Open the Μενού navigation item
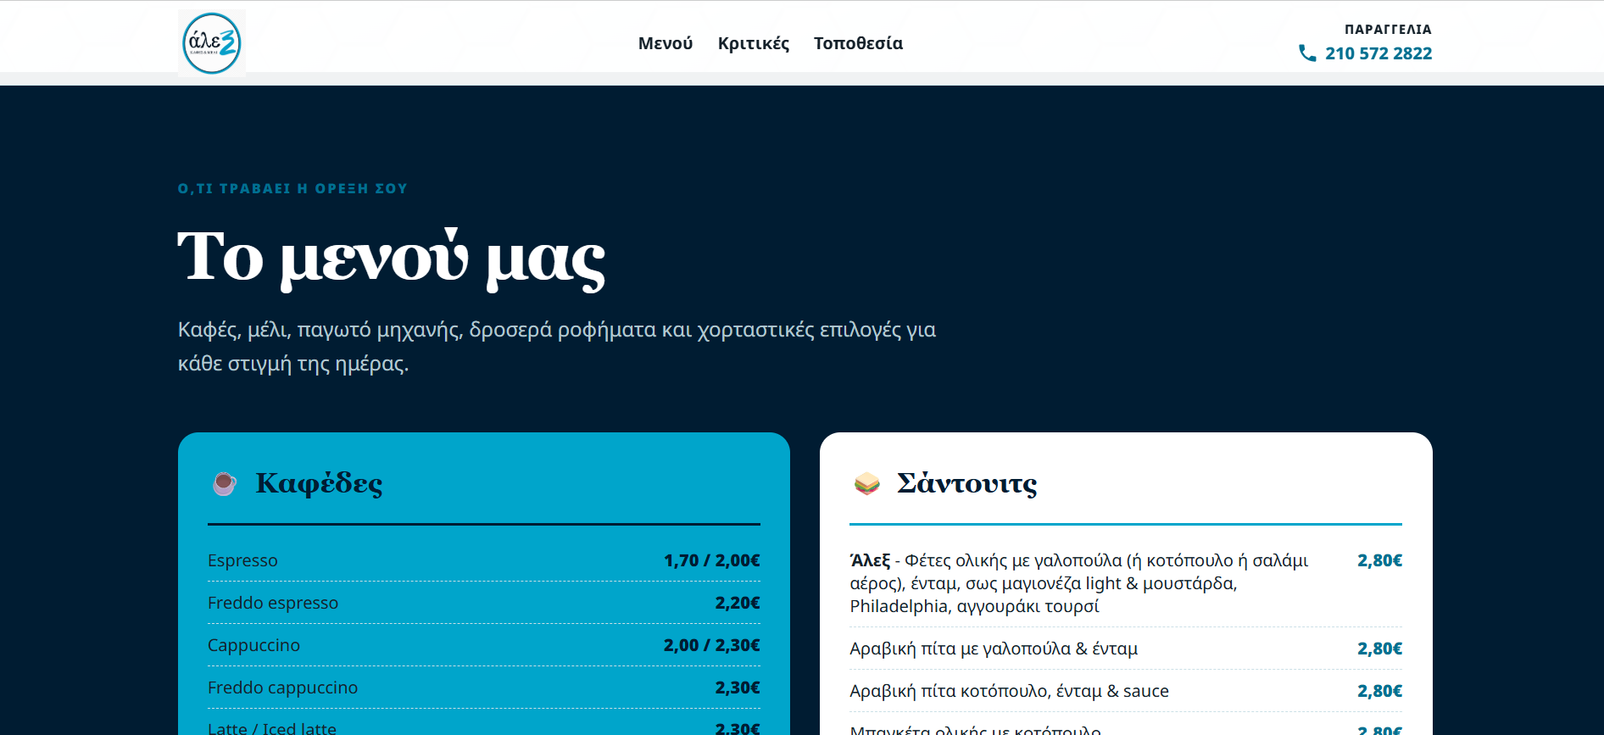The image size is (1604, 735). point(666,43)
